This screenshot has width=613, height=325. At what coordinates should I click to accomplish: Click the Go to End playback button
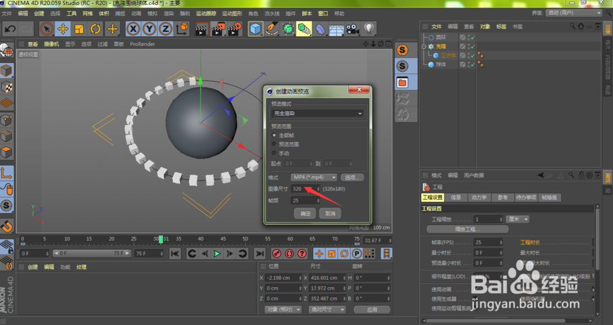(x=259, y=253)
